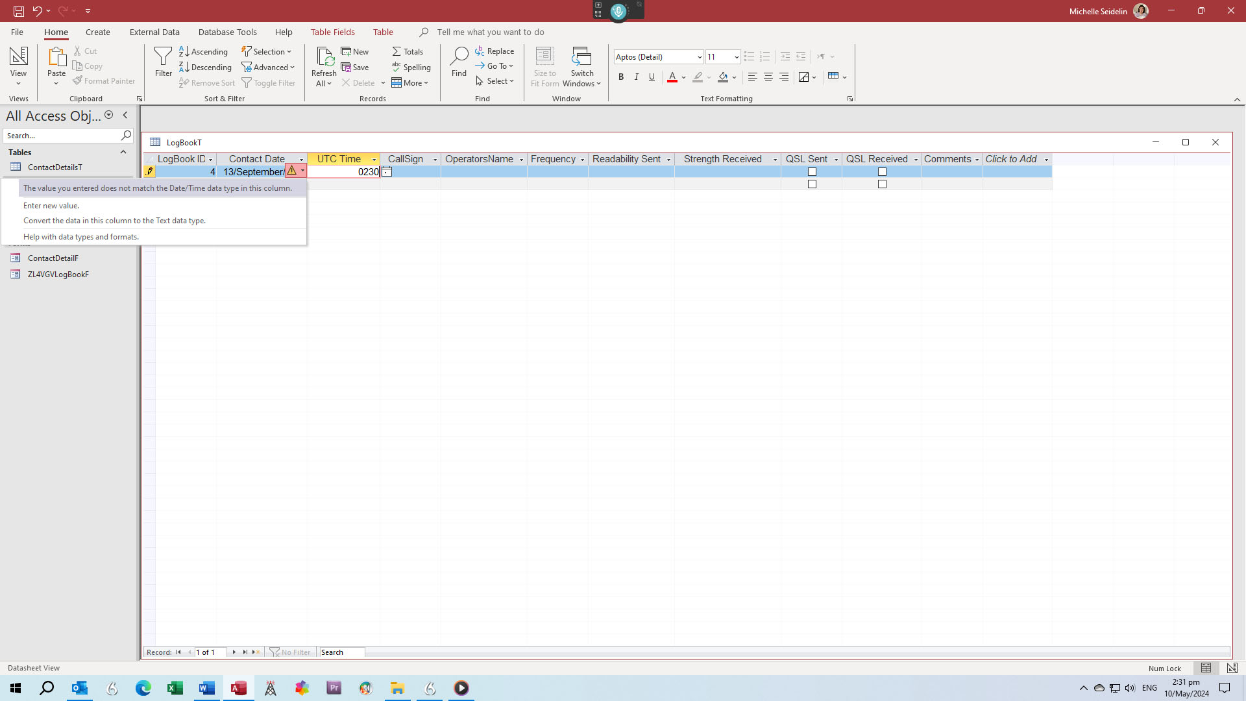Apply Descending sort
This screenshot has height=701, width=1246.
coord(205,67)
